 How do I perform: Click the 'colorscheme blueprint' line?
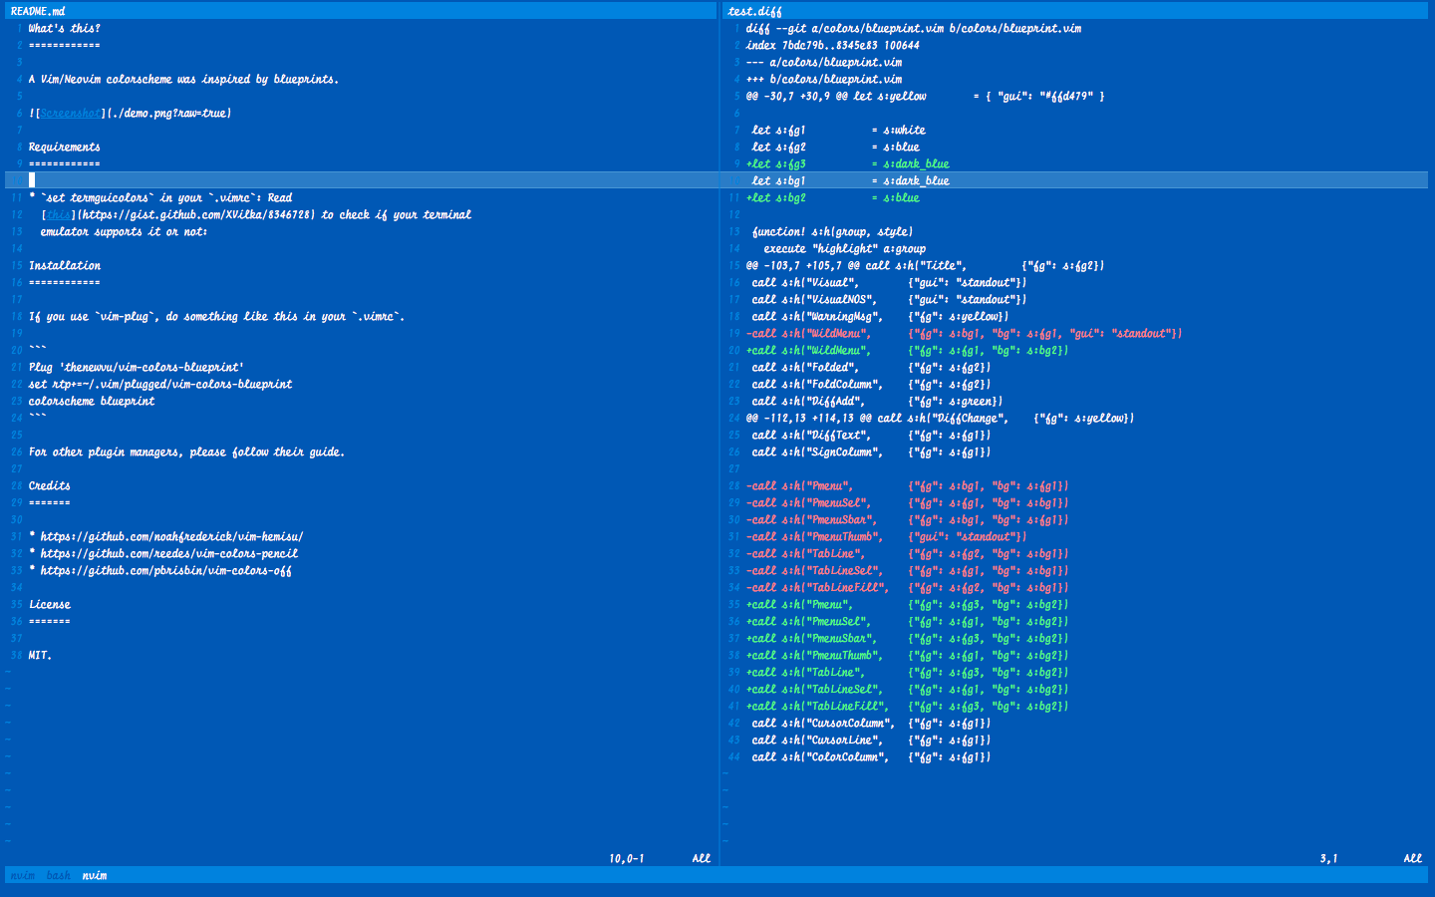[92, 401]
